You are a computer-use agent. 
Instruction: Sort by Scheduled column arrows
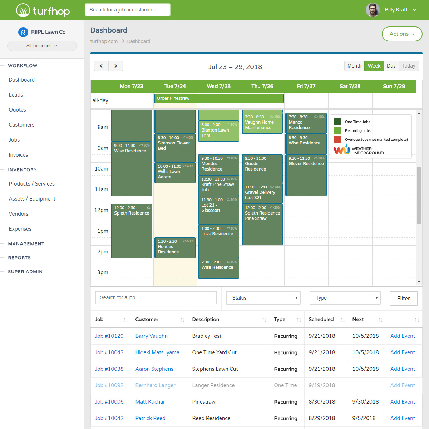[343, 320]
